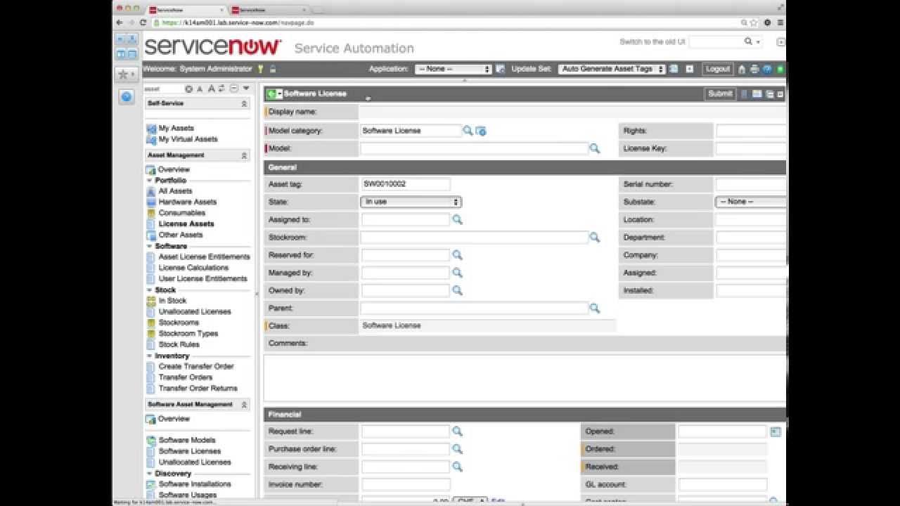Open the Owned by lookup icon
This screenshot has height=506, width=900.
point(457,290)
